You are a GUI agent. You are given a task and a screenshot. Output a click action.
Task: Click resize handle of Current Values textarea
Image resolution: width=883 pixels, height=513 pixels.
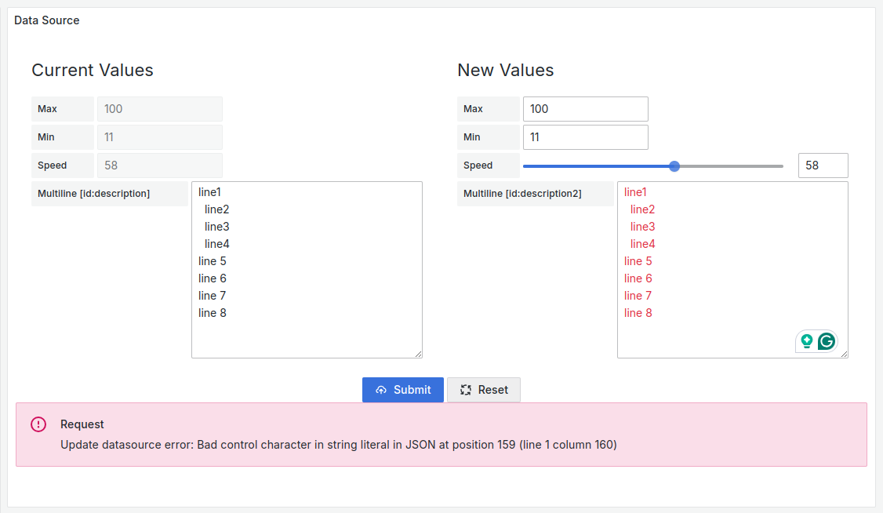[x=418, y=354]
